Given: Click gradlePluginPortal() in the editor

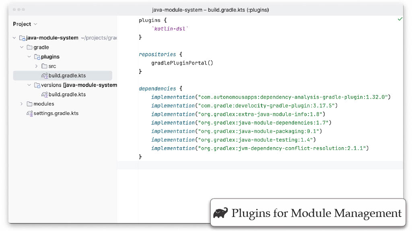Looking at the screenshot, I should tap(182, 63).
